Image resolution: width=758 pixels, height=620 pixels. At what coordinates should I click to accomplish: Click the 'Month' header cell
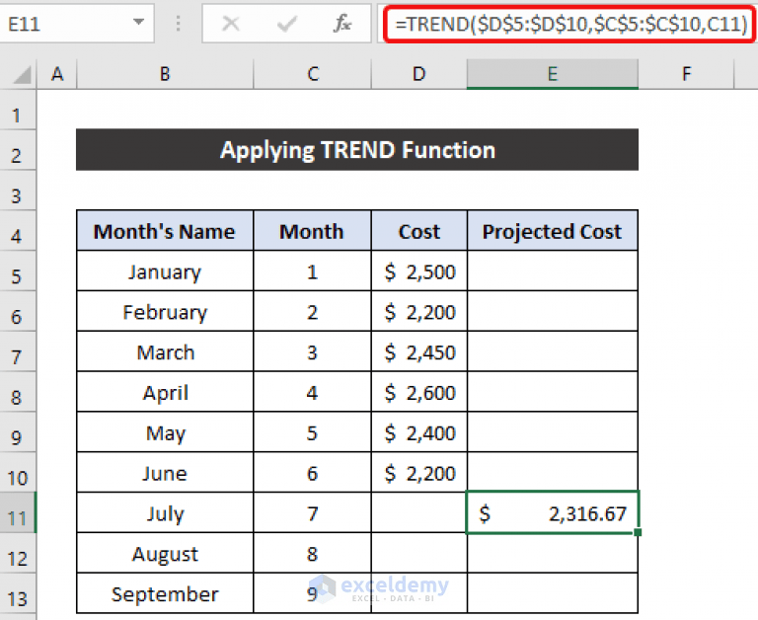point(312,231)
